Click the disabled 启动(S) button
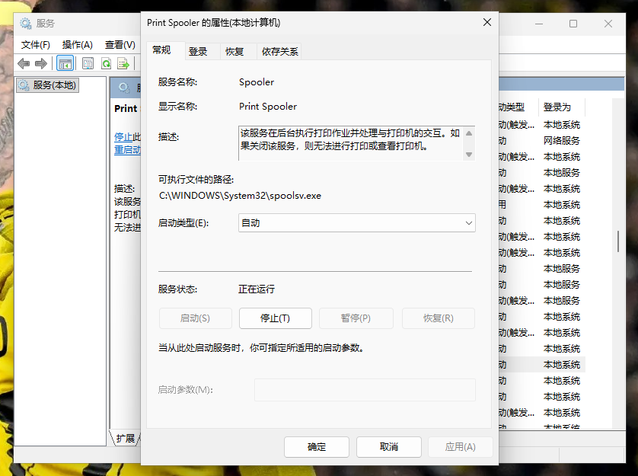The width and height of the screenshot is (638, 476). 196,318
